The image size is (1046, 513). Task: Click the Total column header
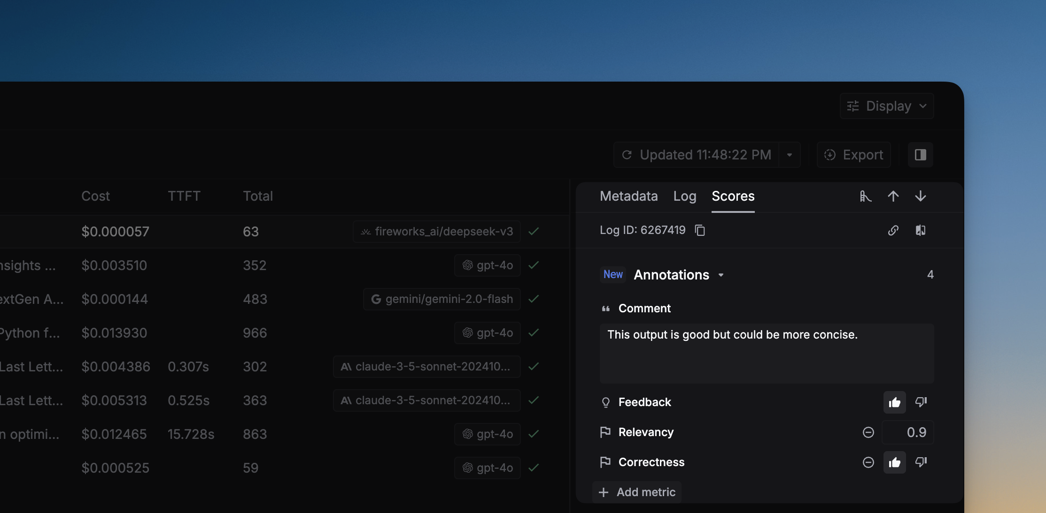[x=257, y=196]
